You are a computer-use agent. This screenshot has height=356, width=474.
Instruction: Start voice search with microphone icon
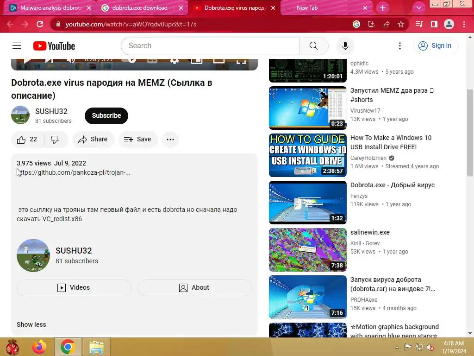point(345,46)
